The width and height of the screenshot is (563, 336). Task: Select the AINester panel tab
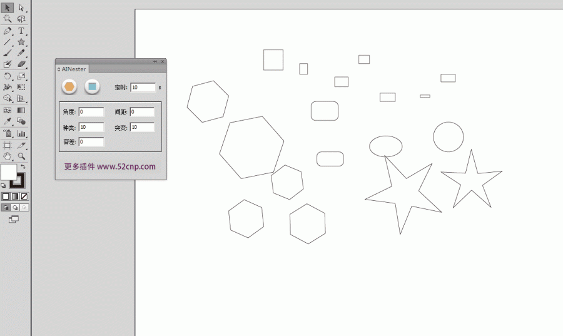tap(73, 69)
